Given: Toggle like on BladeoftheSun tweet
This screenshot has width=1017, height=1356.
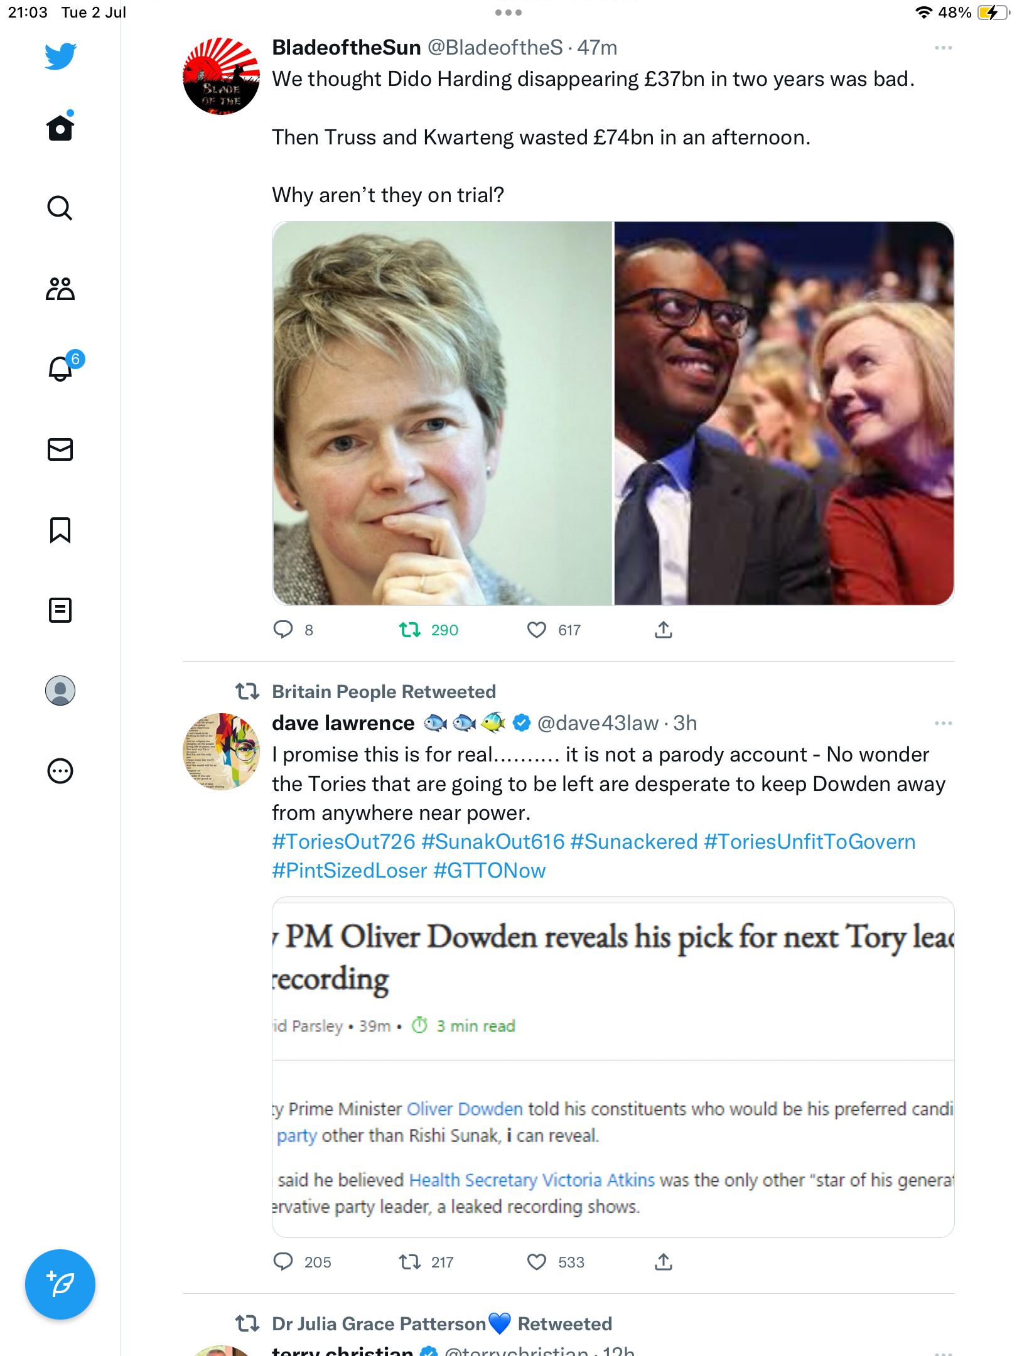Looking at the screenshot, I should point(536,630).
